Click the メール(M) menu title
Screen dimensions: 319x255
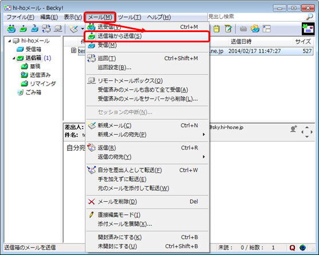click(x=100, y=17)
